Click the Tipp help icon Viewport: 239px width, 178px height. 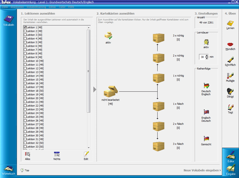[22, 170]
